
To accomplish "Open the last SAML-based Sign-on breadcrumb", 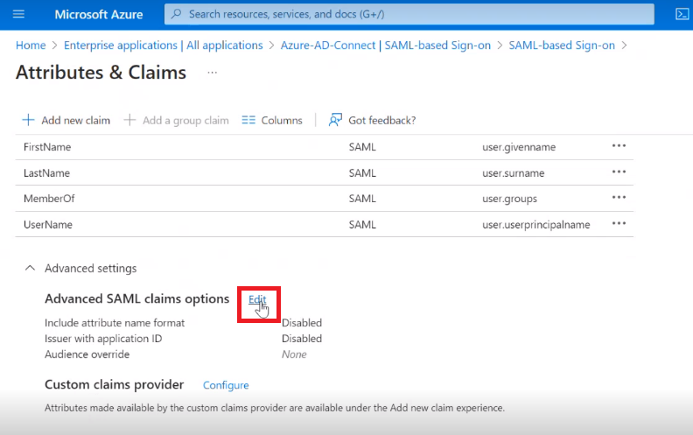I will coord(562,46).
